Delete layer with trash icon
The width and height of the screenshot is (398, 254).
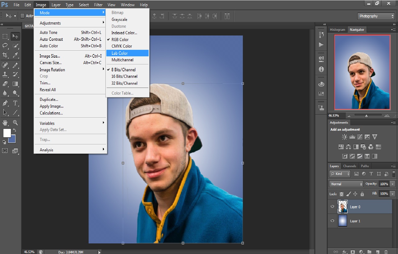click(386, 252)
